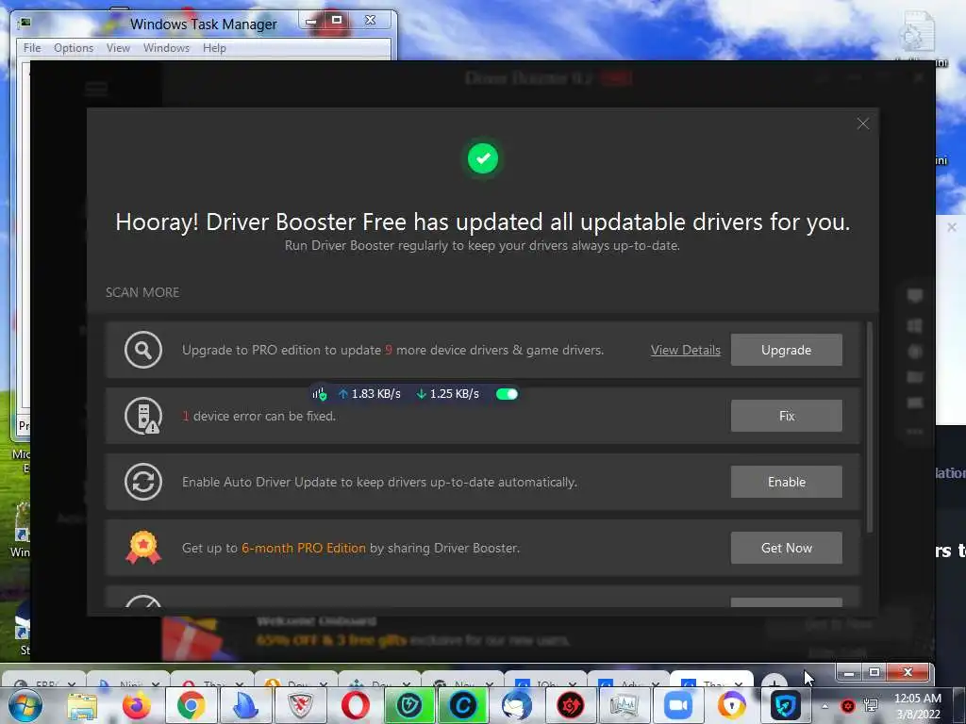Open Thunderbird from the taskbar
Viewport: 966px width, 724px height.
pyautogui.click(x=516, y=705)
